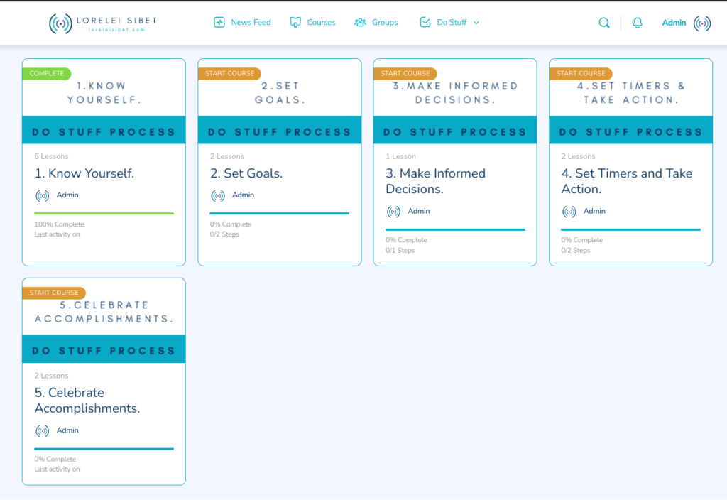This screenshot has height=500, width=727.
Task: Click the Do Stuff checkmark icon
Action: pos(425,22)
